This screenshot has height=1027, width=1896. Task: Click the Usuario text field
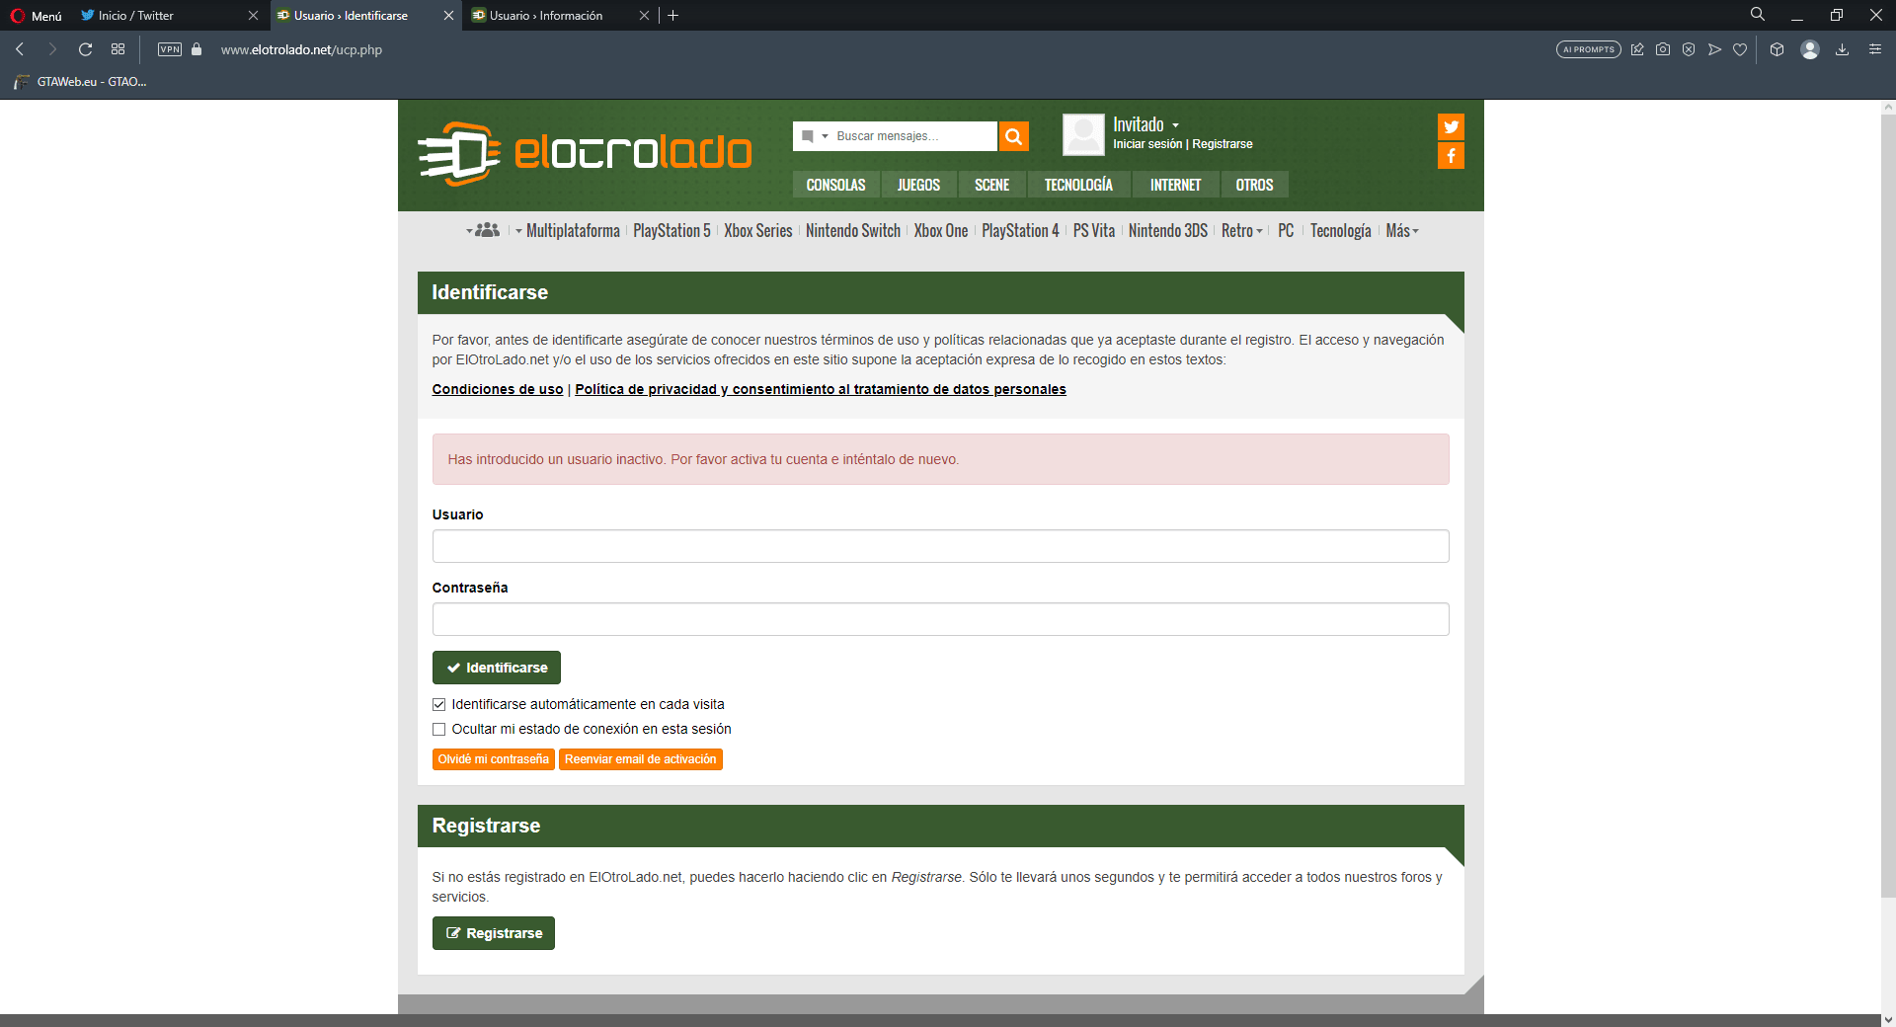point(940,546)
